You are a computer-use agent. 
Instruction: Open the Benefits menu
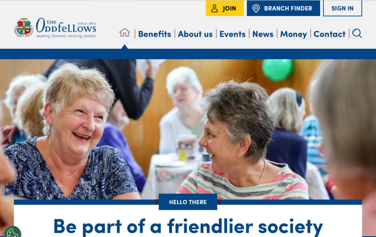click(155, 34)
